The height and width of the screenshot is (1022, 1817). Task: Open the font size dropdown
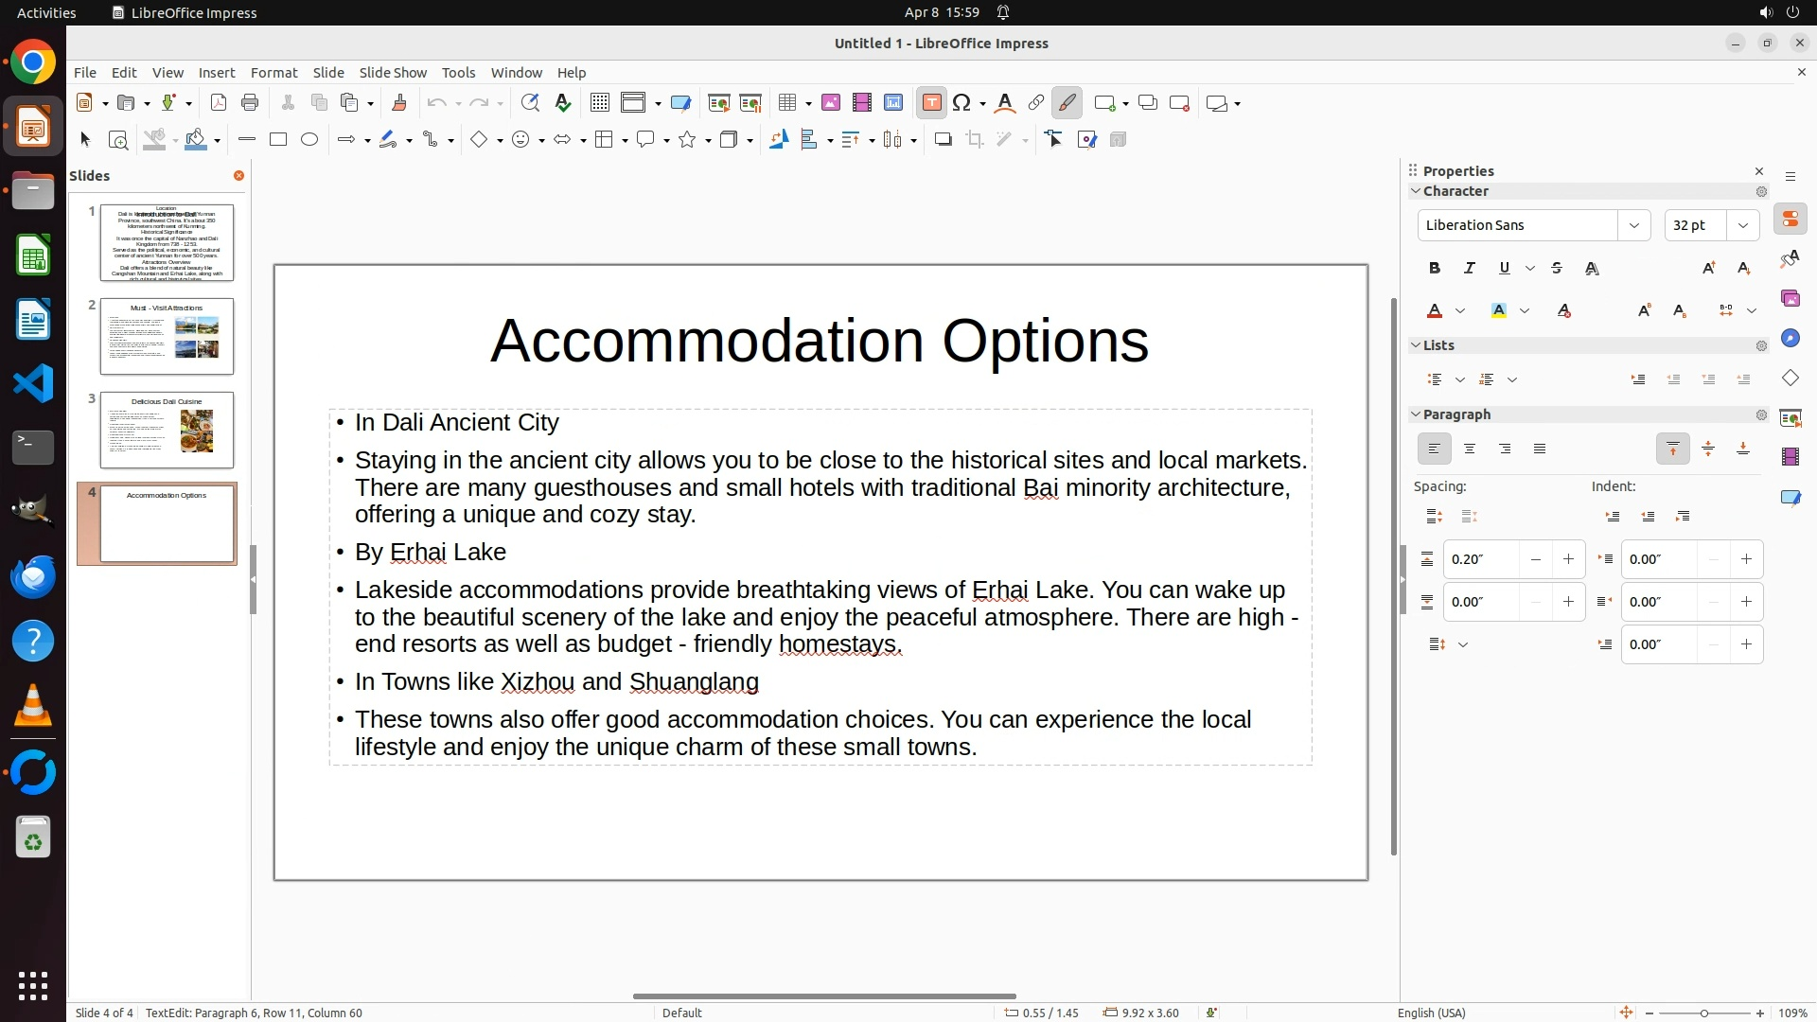(1742, 225)
